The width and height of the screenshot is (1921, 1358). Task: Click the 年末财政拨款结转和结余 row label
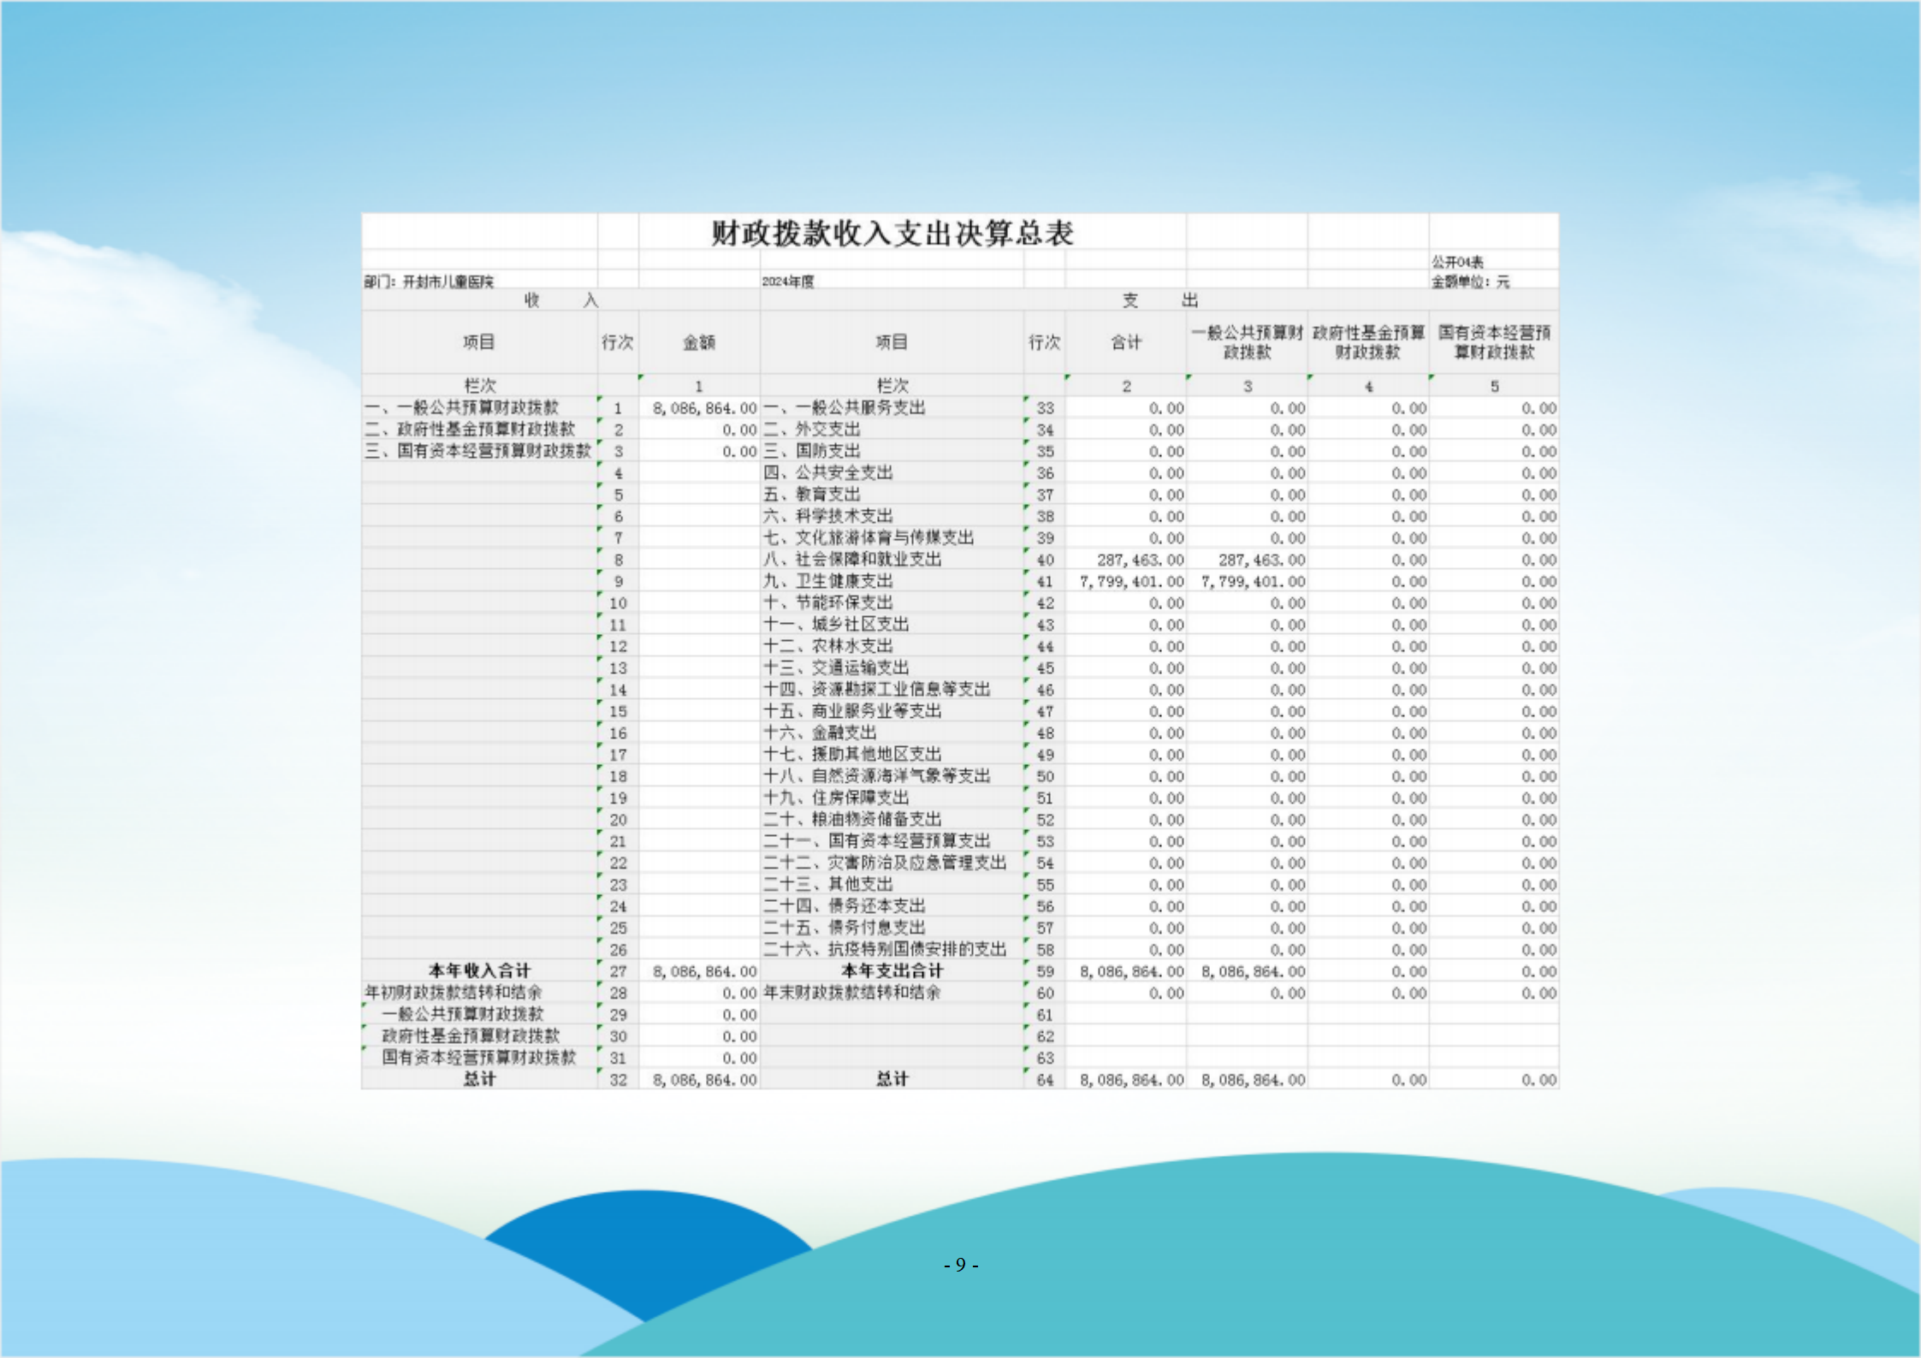pyautogui.click(x=851, y=993)
